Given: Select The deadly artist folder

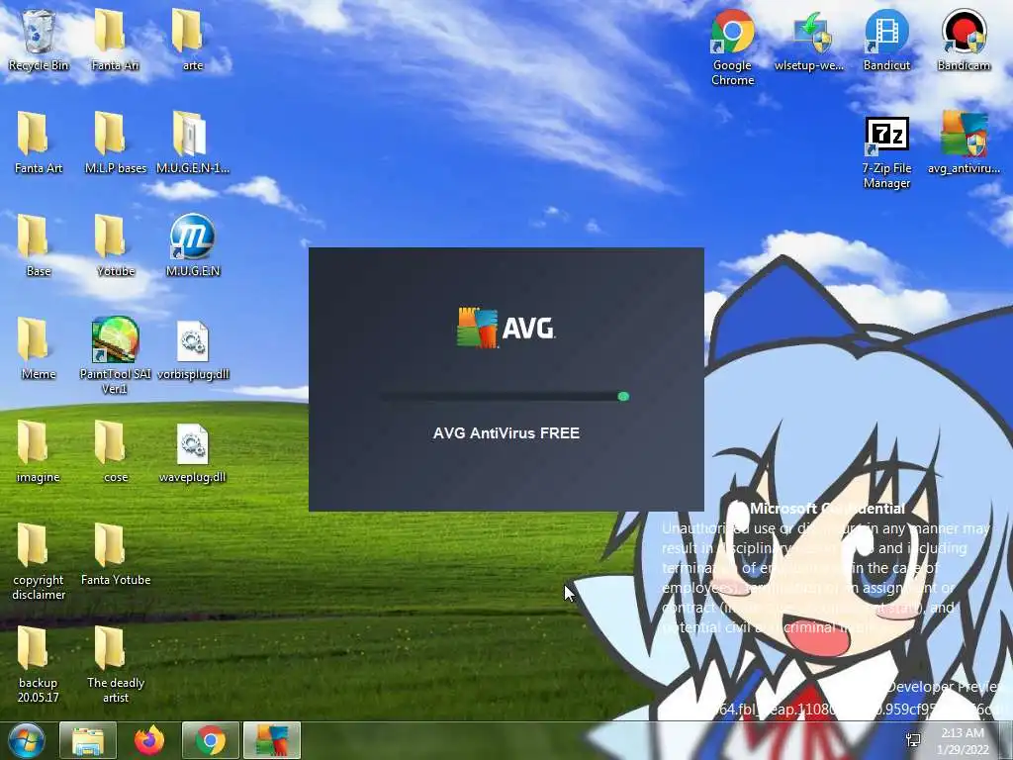Looking at the screenshot, I should 115,664.
